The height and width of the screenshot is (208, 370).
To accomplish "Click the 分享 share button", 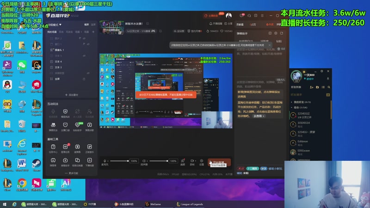I will 228,24.
